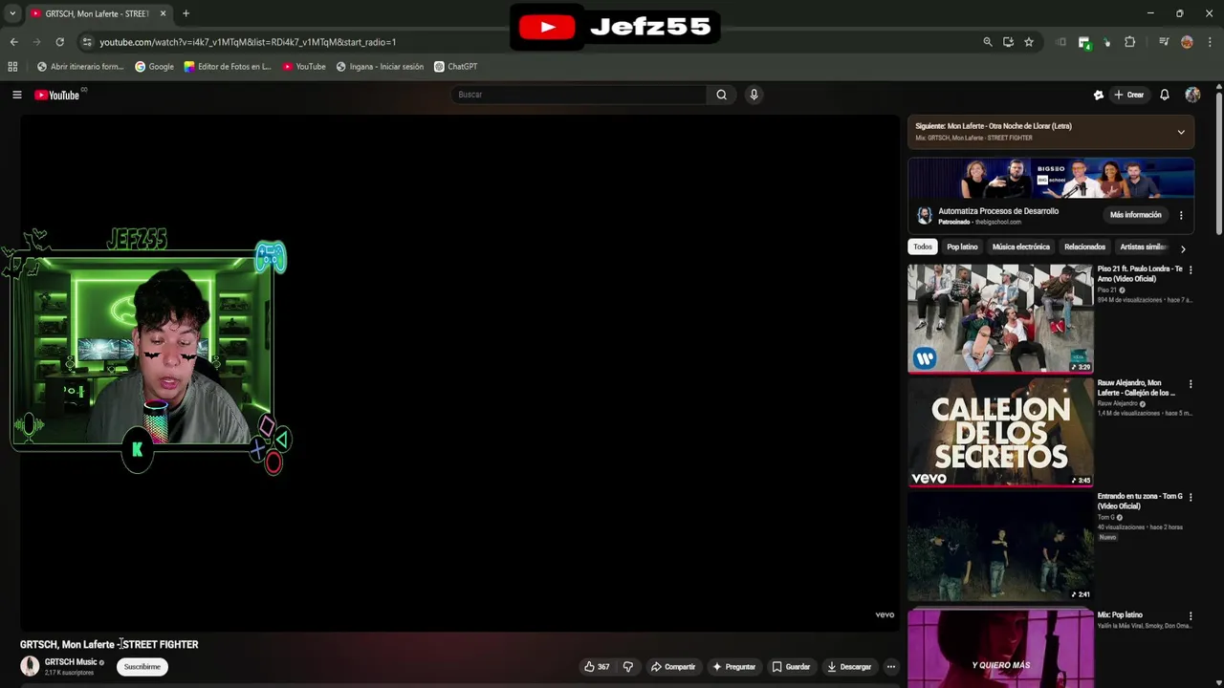The width and height of the screenshot is (1224, 688).
Task: Expand the Mix playlist panel chevron
Action: (x=1181, y=132)
